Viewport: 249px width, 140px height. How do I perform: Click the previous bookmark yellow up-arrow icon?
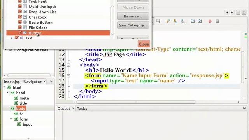168,21
